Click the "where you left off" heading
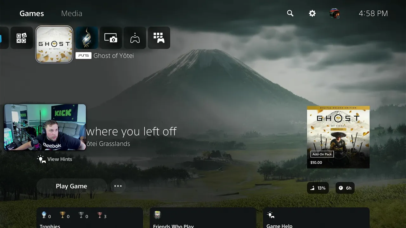Image resolution: width=406 pixels, height=228 pixels. click(x=131, y=131)
